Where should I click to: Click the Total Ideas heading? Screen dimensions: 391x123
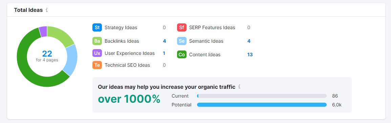pyautogui.click(x=28, y=10)
